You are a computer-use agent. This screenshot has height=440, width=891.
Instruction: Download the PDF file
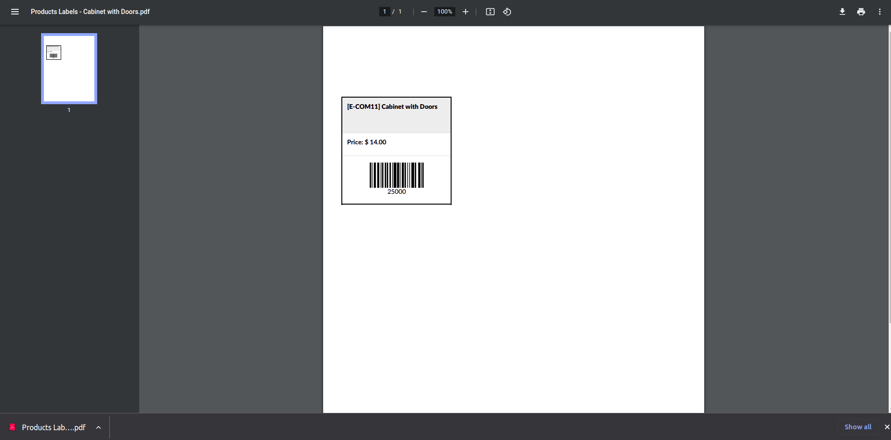pos(842,12)
